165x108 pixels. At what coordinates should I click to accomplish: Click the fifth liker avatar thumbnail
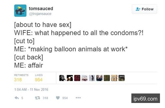click(92, 78)
